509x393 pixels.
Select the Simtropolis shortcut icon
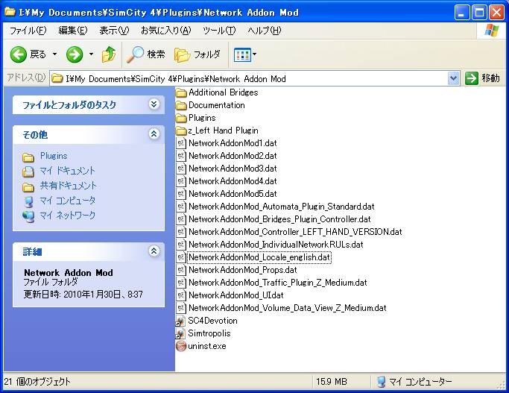181,333
